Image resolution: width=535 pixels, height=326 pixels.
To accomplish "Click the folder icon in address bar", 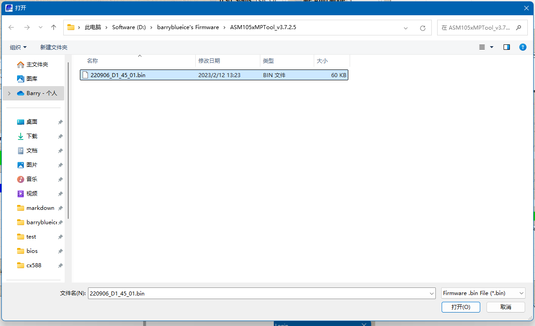I will (70, 27).
